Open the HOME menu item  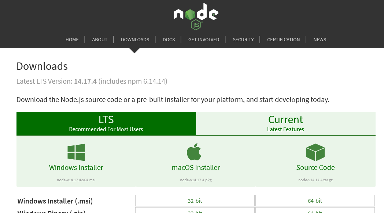coord(72,39)
